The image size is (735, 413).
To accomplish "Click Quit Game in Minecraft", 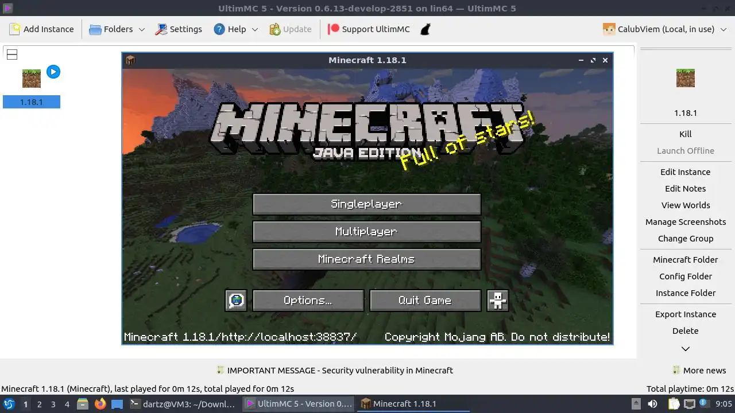I will [x=425, y=301].
